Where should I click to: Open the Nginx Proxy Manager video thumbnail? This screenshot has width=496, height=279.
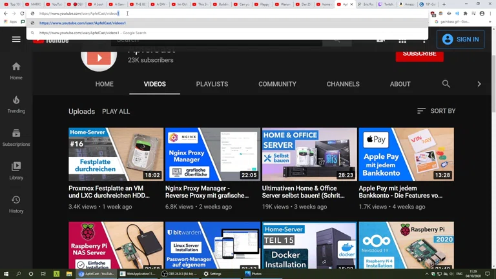[x=212, y=154]
